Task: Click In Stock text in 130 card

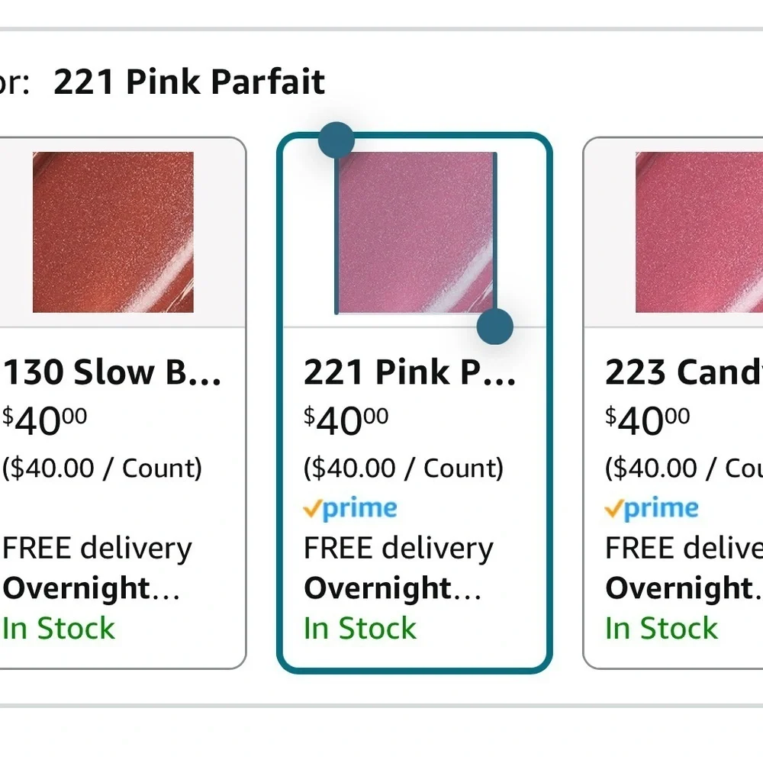Action: pyautogui.click(x=59, y=628)
